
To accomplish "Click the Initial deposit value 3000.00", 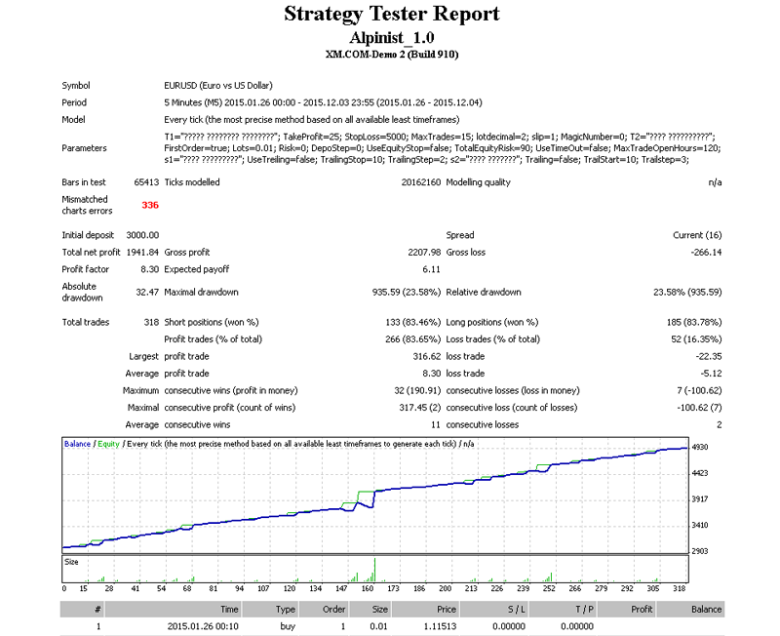I will pos(140,235).
